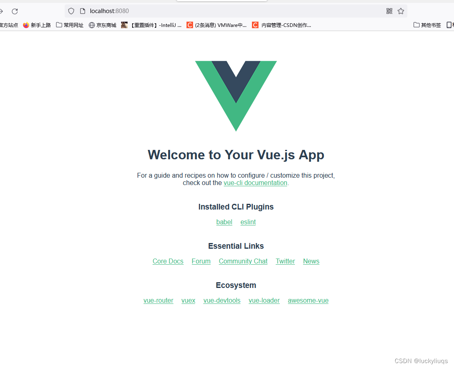Viewport: 454px width, 368px height.
Task: Open the vue-cli documentation link
Action: tap(255, 183)
